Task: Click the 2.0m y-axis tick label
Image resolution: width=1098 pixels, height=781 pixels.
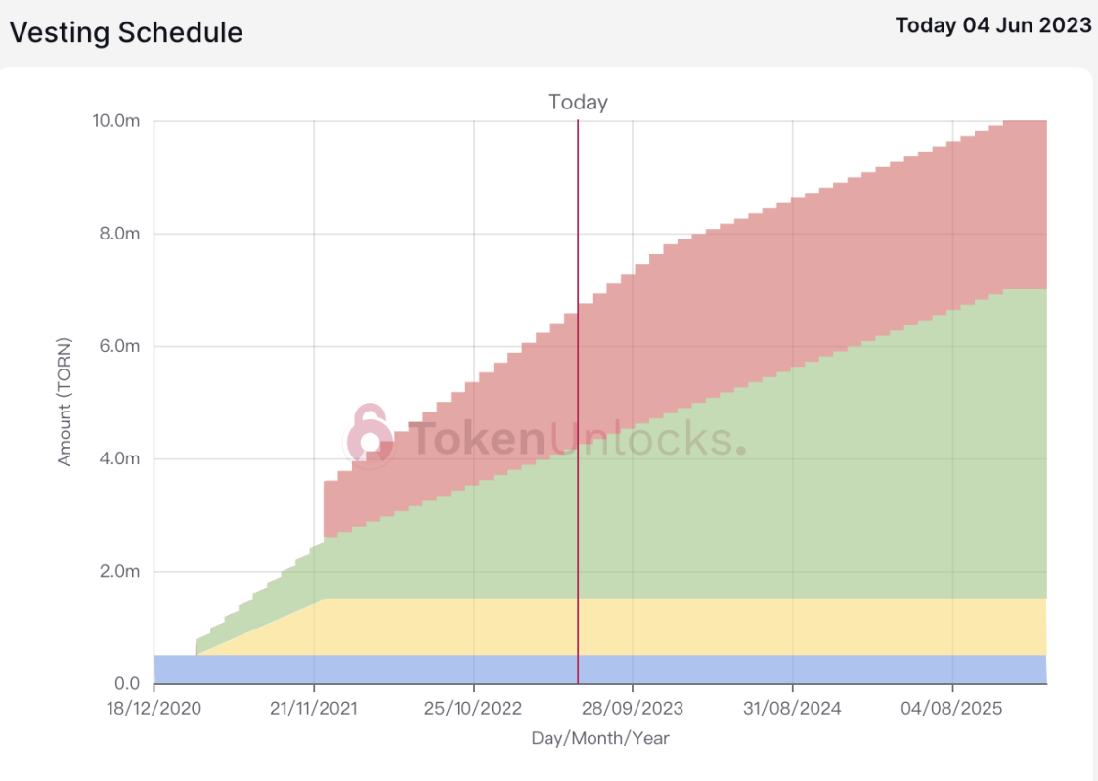Action: (119, 572)
